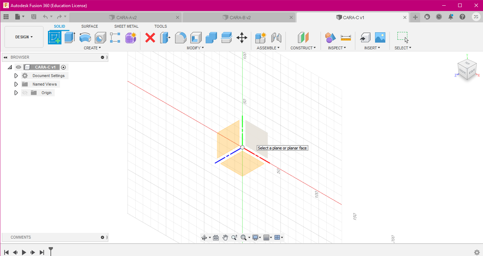483x256 pixels.
Task: Click the Undo arrow
Action: pos(45,17)
